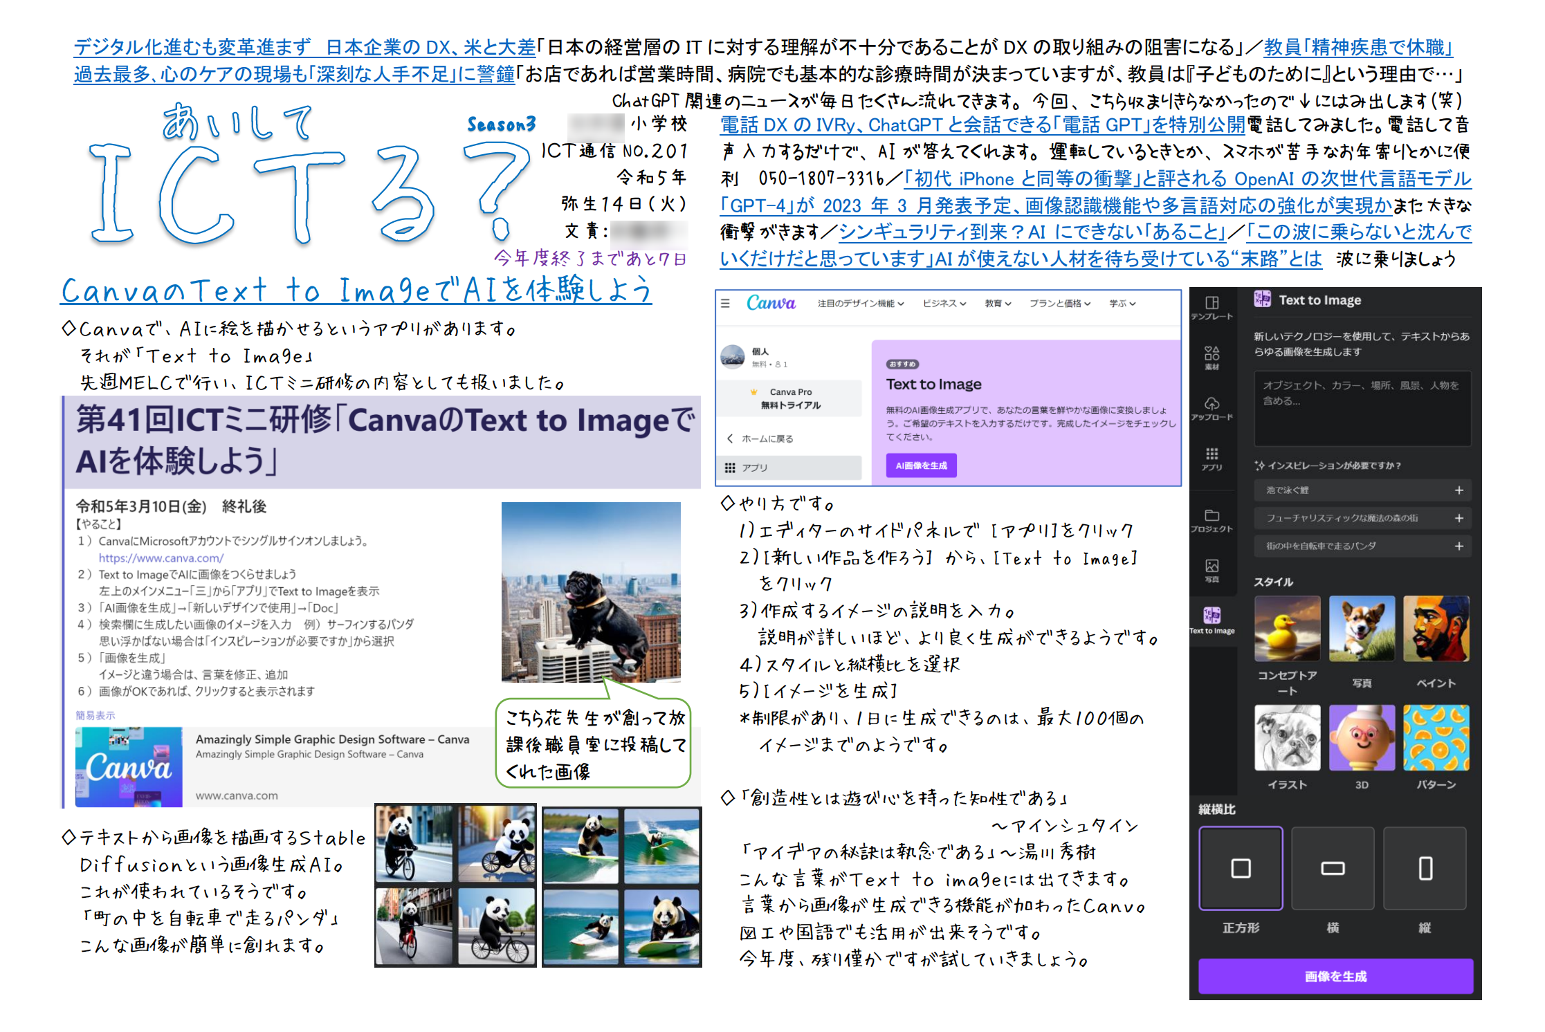Click the back chevron by ホームに戻る

[x=730, y=439]
